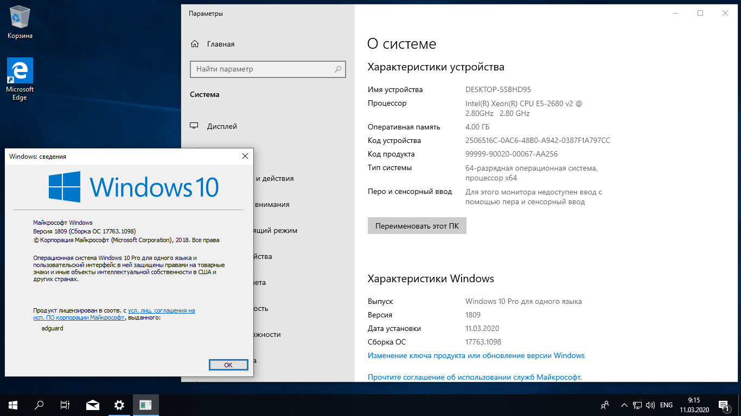The image size is (741, 416).
Task: Click the Переименовать этот ПК button
Action: point(417,226)
